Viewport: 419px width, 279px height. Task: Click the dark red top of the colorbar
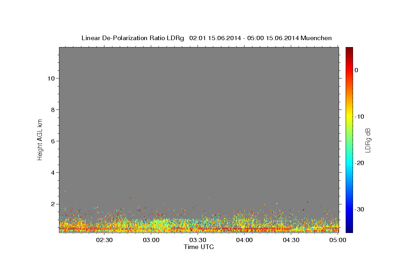click(349, 51)
